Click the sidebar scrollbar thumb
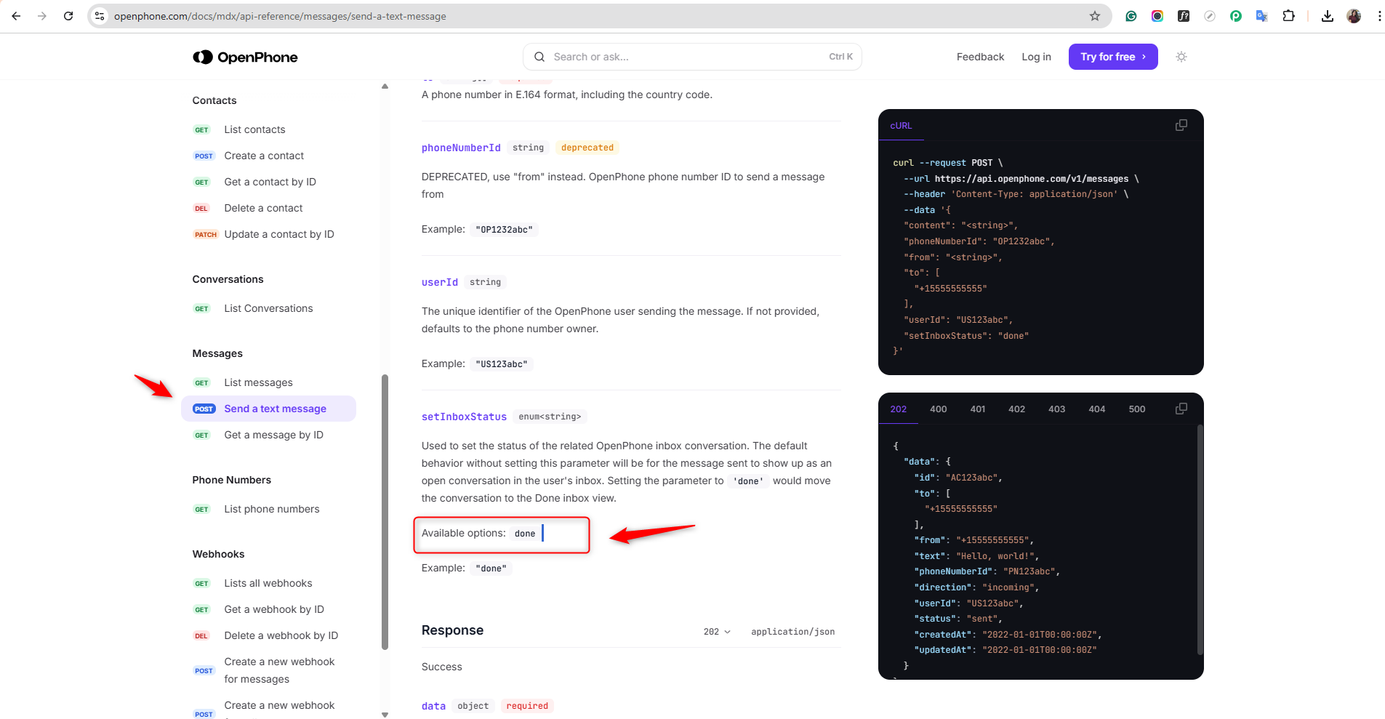The width and height of the screenshot is (1385, 719). click(x=385, y=512)
